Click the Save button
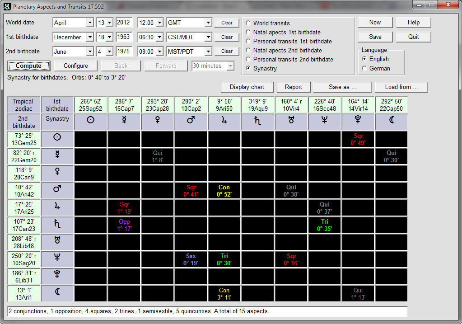The height and width of the screenshot is (324, 462). [375, 37]
